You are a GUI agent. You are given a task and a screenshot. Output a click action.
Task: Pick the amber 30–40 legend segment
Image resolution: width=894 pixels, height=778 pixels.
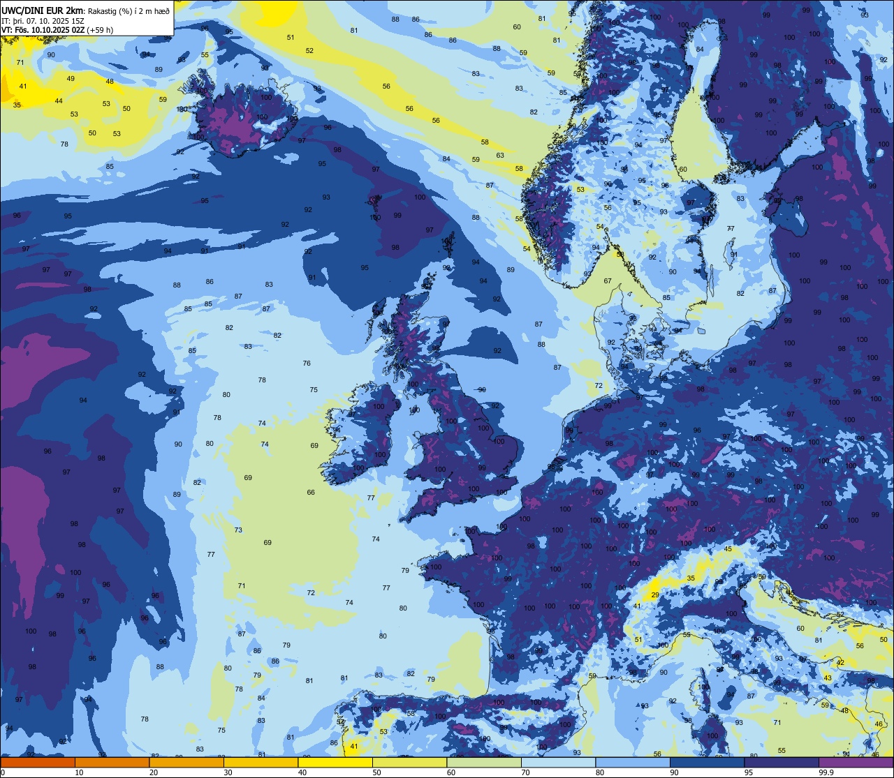pos(261,762)
